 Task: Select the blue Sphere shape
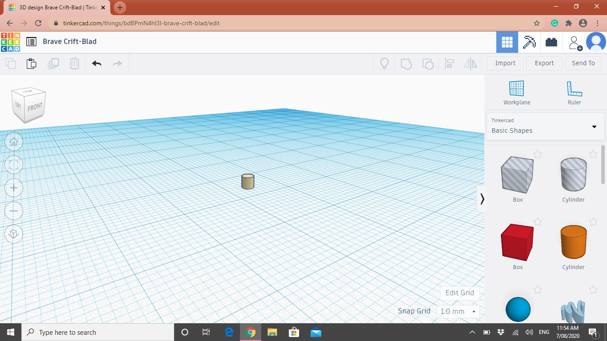coord(518,309)
